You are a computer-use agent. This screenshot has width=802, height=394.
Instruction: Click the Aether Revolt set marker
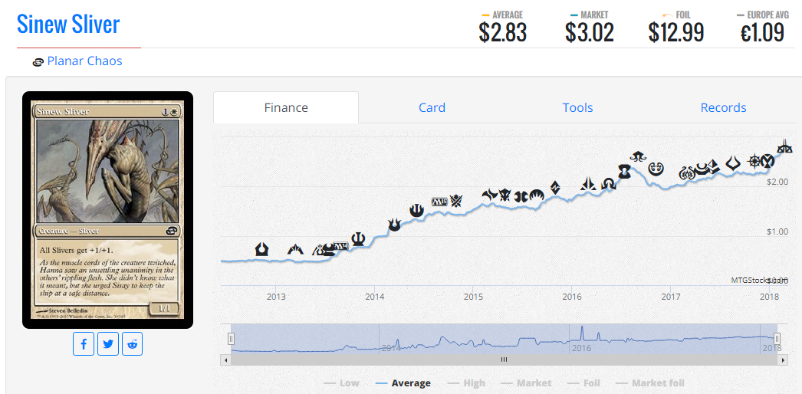coord(686,172)
